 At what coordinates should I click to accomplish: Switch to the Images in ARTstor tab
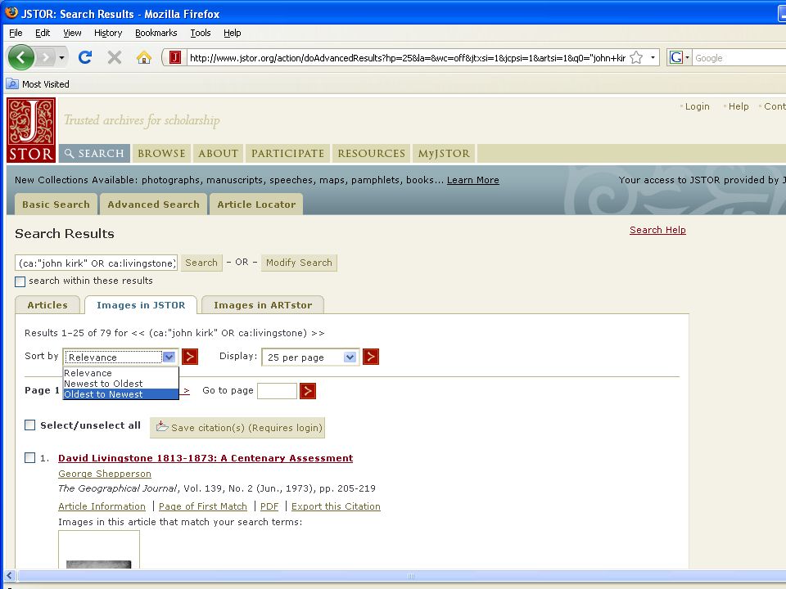(263, 305)
